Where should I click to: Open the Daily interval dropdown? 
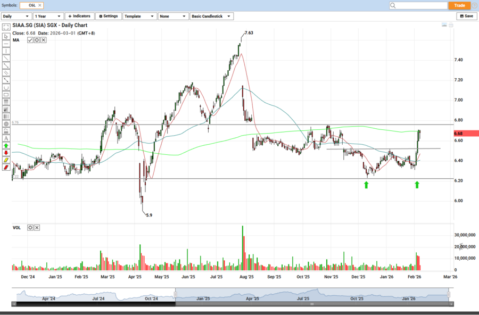pos(16,16)
